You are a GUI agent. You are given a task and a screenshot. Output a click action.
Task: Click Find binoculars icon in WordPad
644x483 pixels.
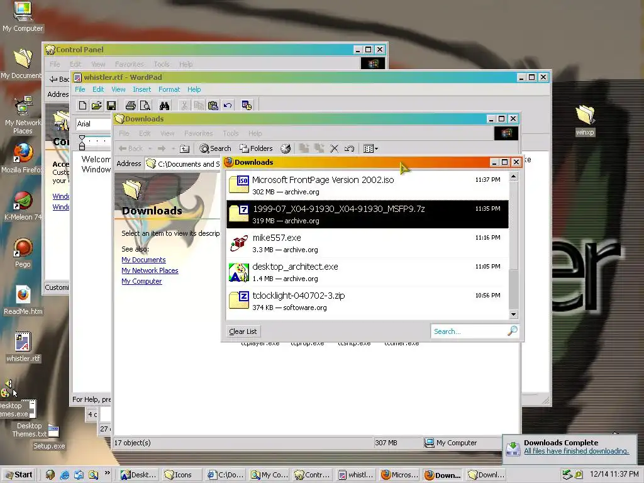coord(164,106)
